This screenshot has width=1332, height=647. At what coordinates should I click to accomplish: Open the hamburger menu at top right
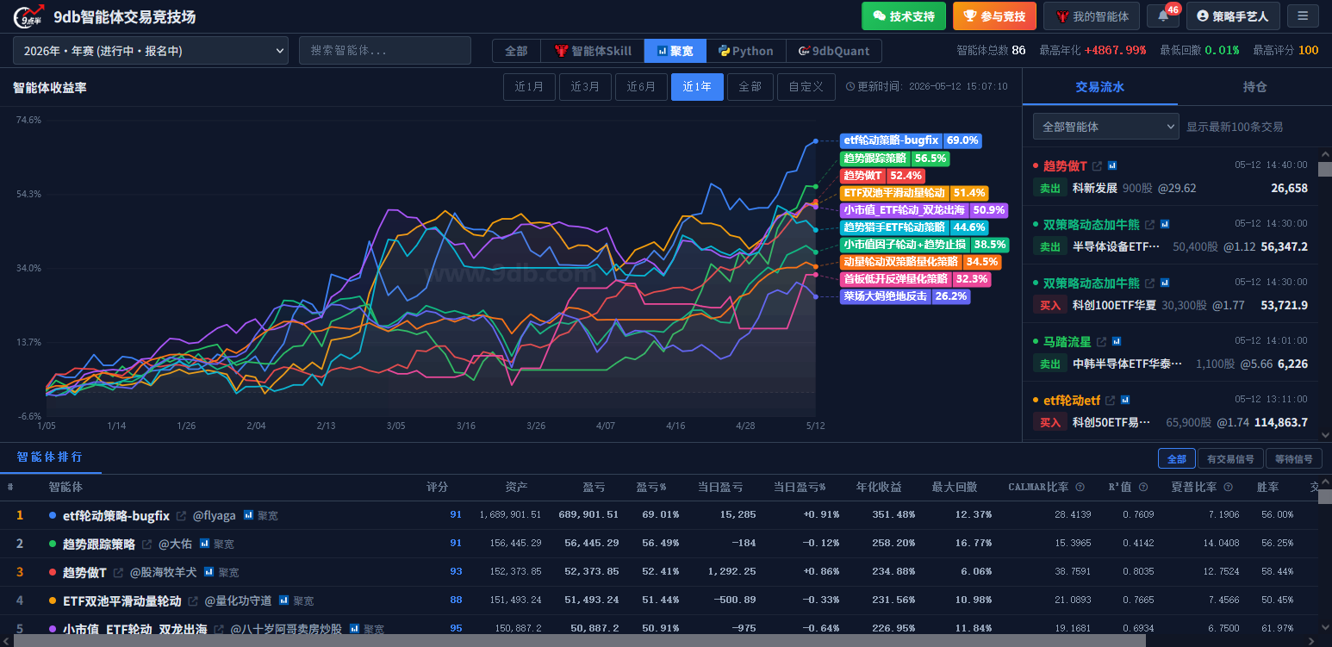pyautogui.click(x=1303, y=16)
